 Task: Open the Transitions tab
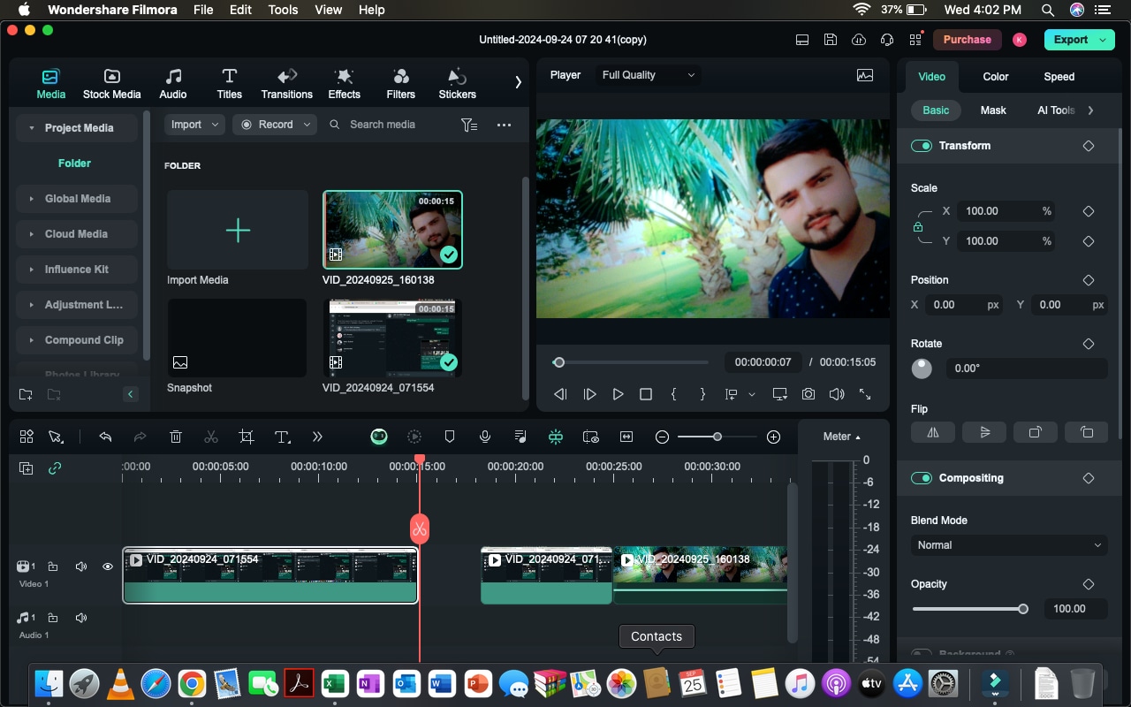pyautogui.click(x=286, y=84)
